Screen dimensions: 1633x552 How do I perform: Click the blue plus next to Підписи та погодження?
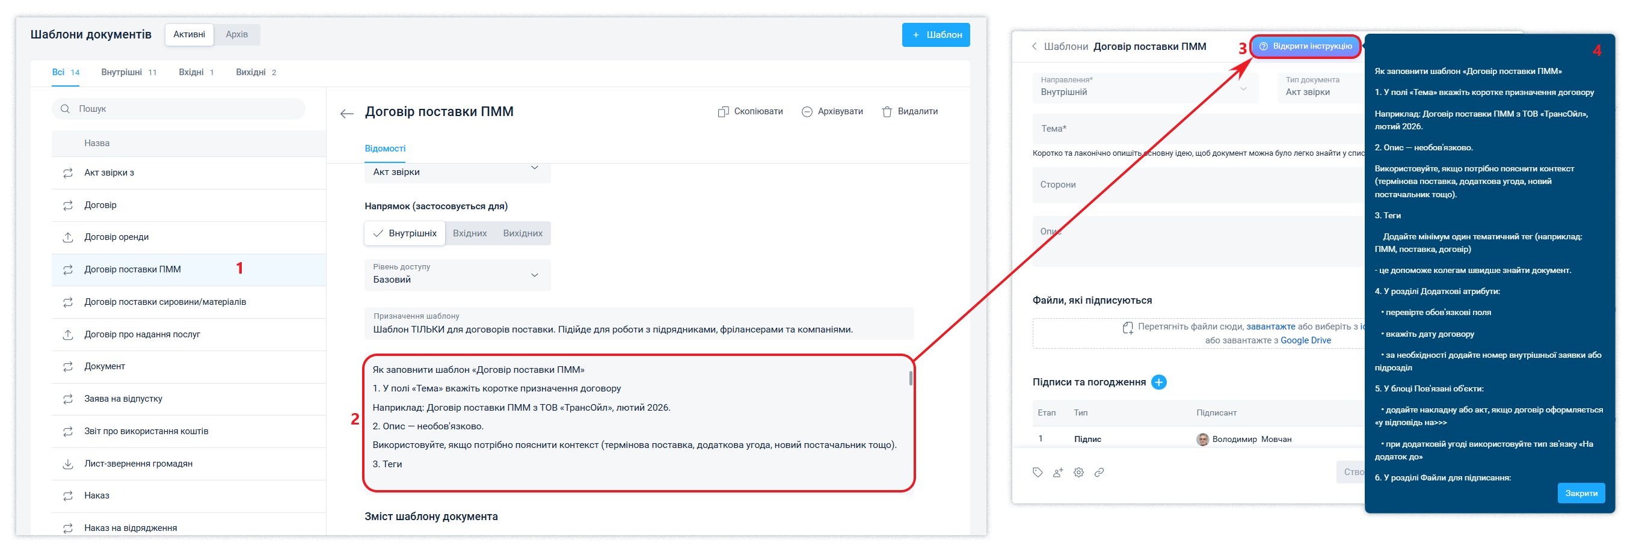click(x=1158, y=382)
